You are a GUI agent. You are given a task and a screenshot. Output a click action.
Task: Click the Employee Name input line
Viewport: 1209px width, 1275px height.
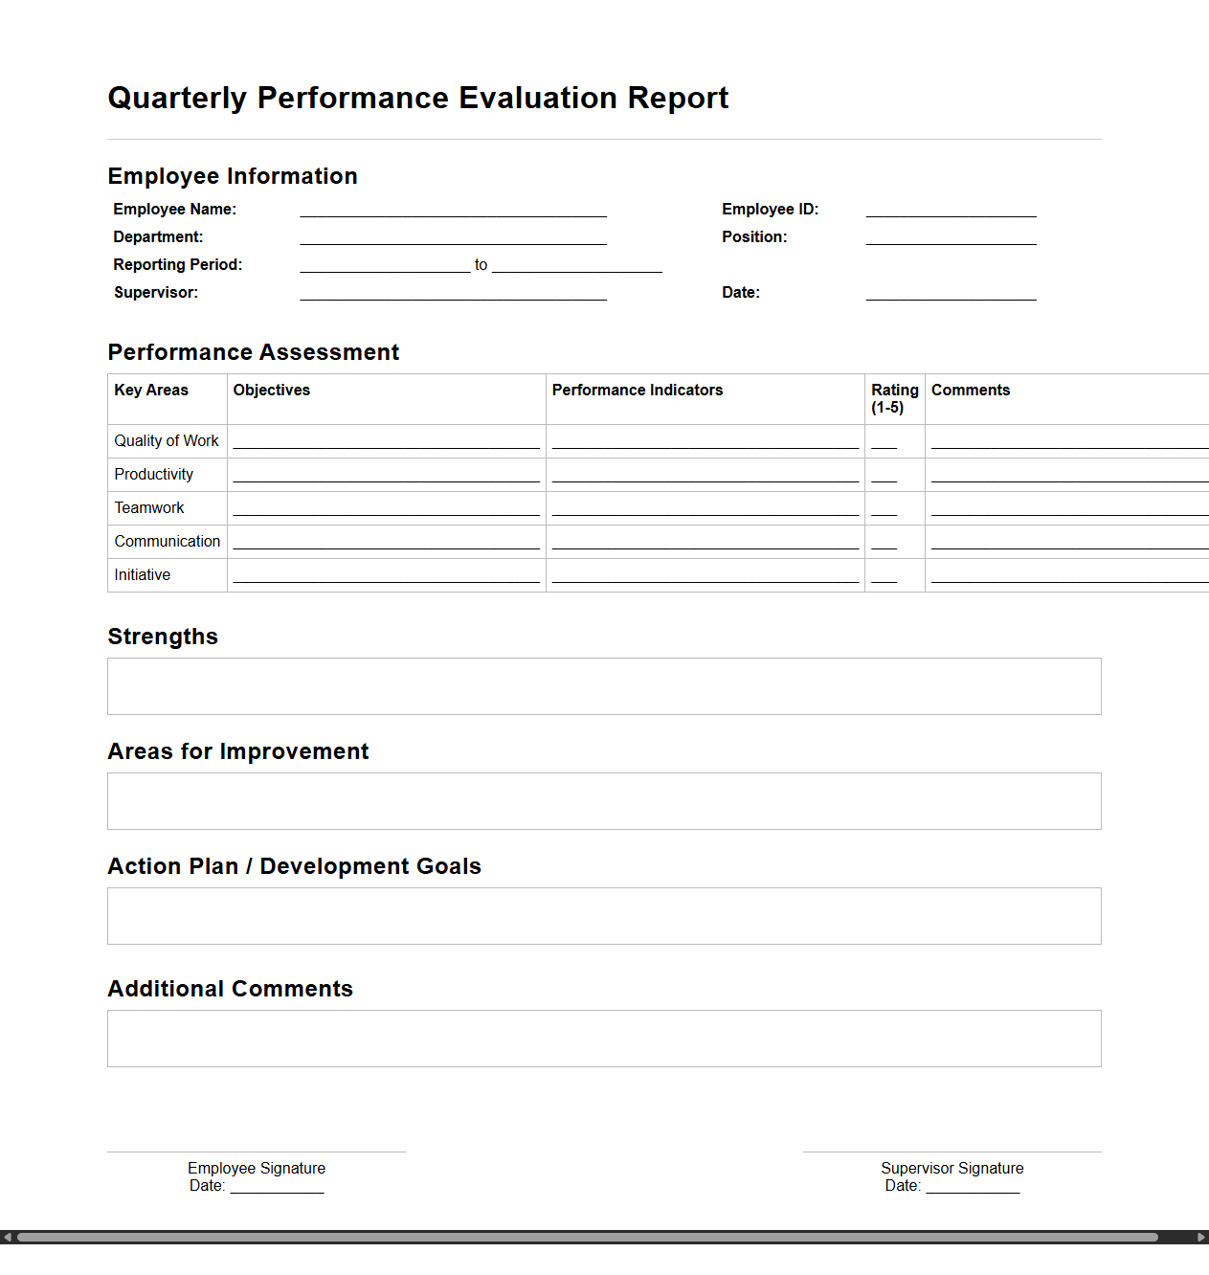pos(454,212)
